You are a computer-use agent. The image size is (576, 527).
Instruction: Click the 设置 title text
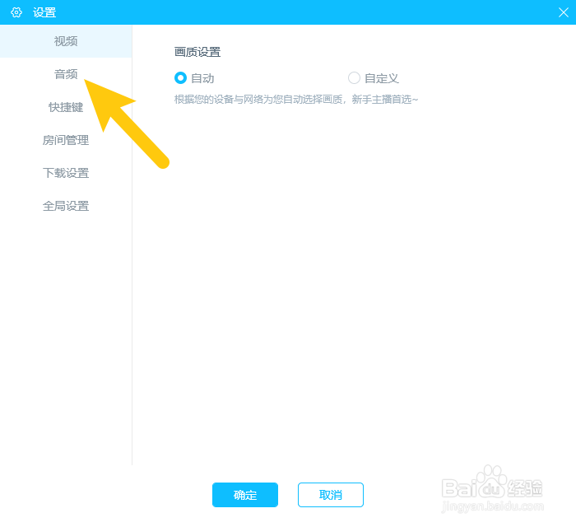[x=44, y=12]
